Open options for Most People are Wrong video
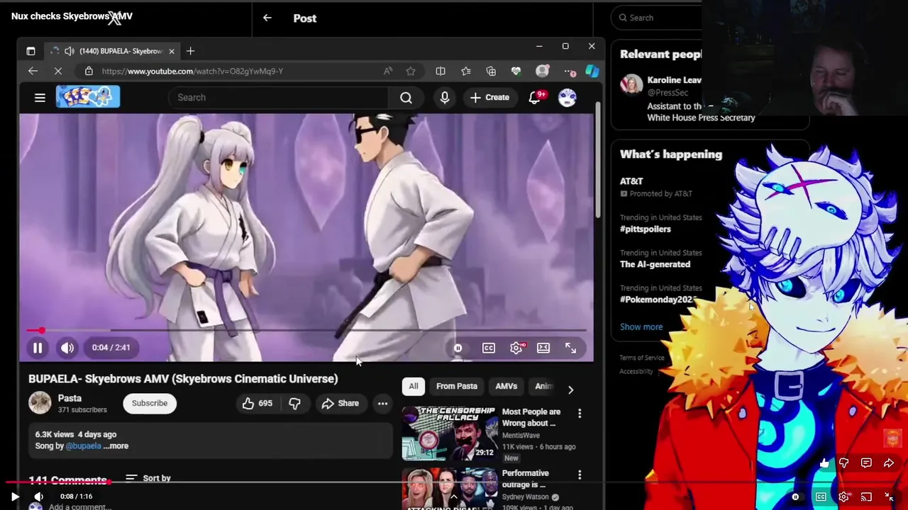The width and height of the screenshot is (908, 510). [580, 413]
